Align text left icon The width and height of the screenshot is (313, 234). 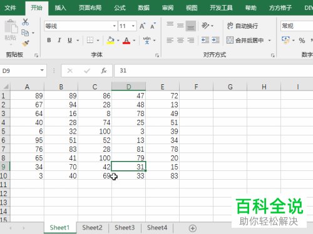[x=170, y=40]
